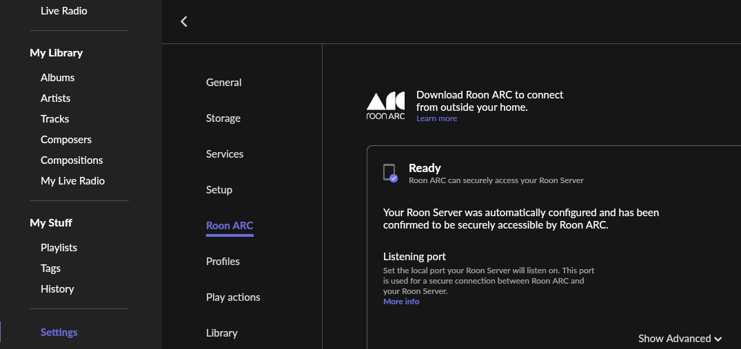
Task: Switch to the Library settings tab
Action: [x=222, y=333]
